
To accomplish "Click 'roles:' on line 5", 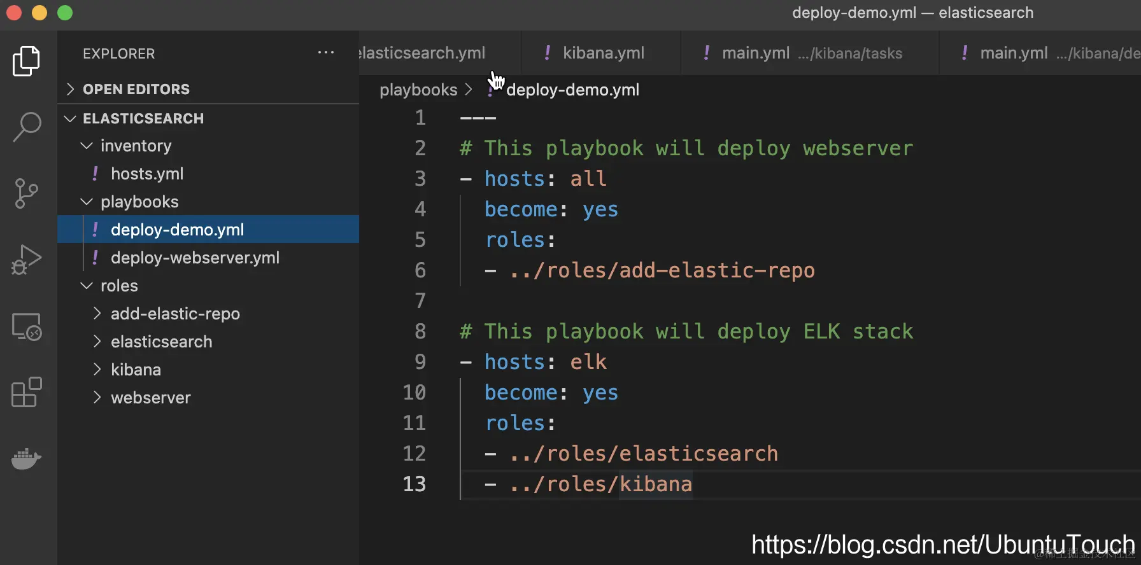I will (520, 240).
